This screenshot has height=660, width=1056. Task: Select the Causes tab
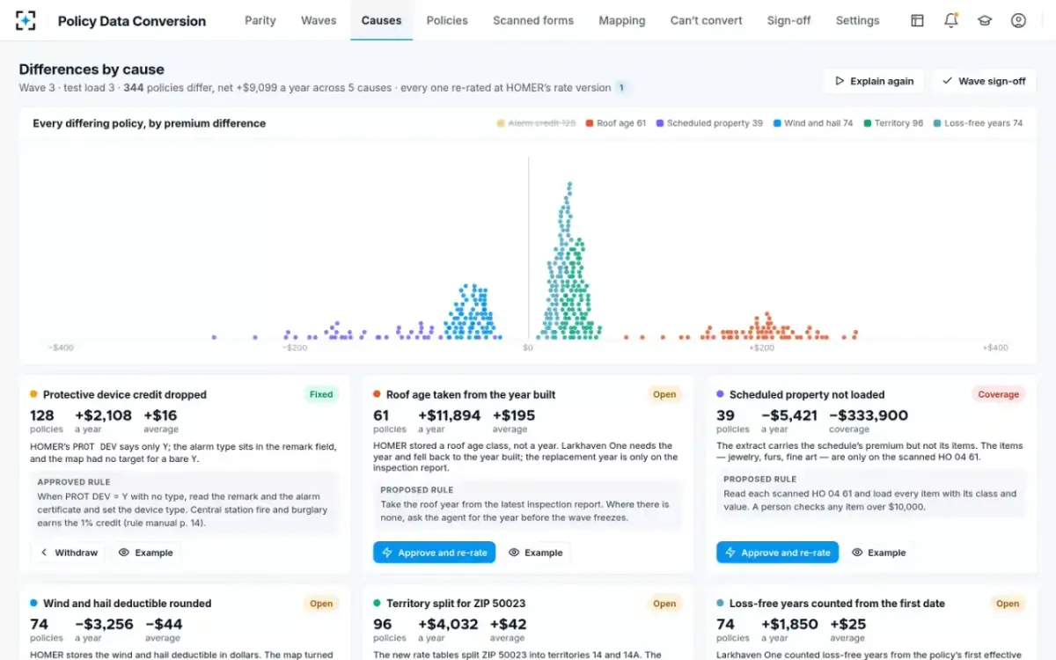pyautogui.click(x=381, y=20)
